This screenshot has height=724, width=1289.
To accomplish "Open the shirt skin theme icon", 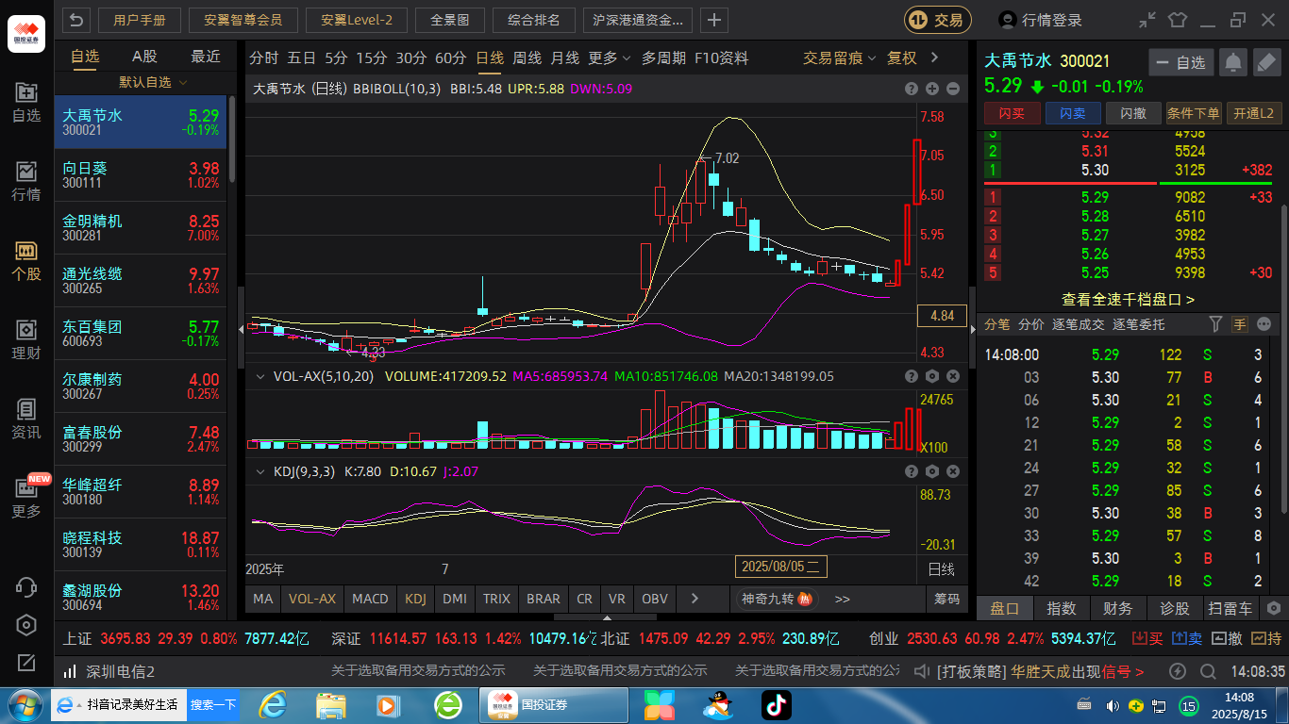I will coord(1177,20).
